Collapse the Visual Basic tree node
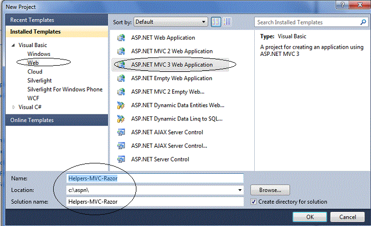The image size is (371, 226). 13,45
